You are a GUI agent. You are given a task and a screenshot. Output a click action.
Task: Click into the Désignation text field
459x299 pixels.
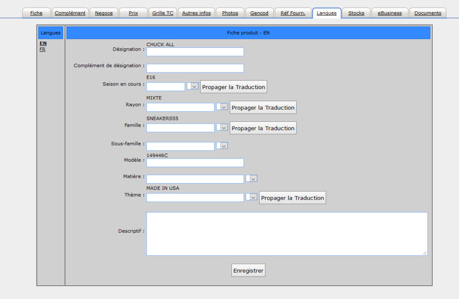[x=195, y=52]
